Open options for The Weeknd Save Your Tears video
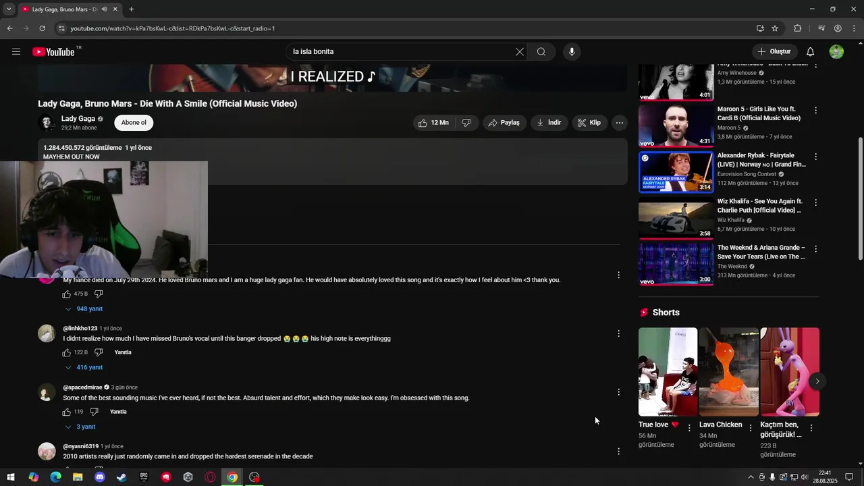This screenshot has height=486, width=864. 815,249
